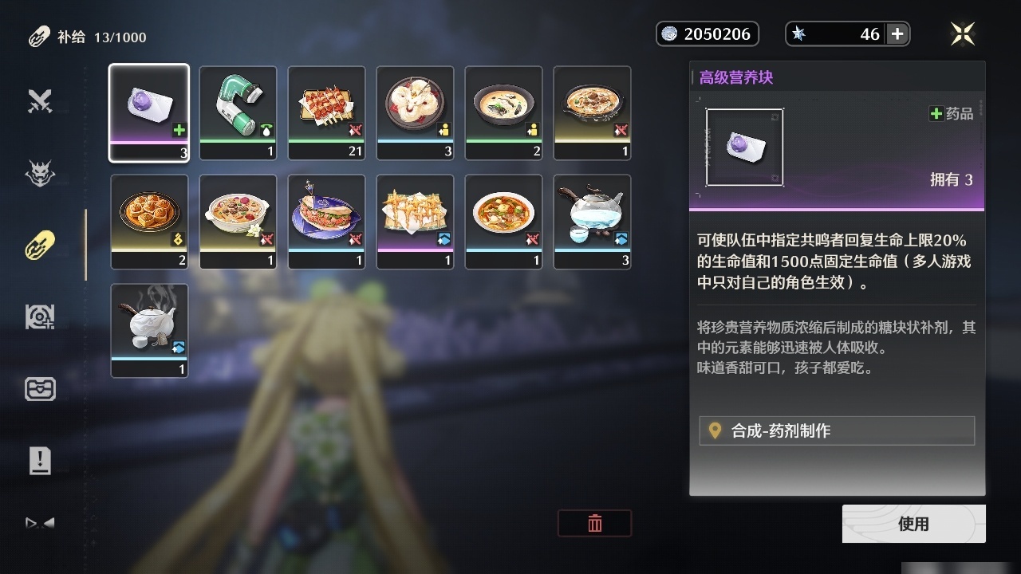
Task: Open the development materials category icon
Action: tap(40, 316)
